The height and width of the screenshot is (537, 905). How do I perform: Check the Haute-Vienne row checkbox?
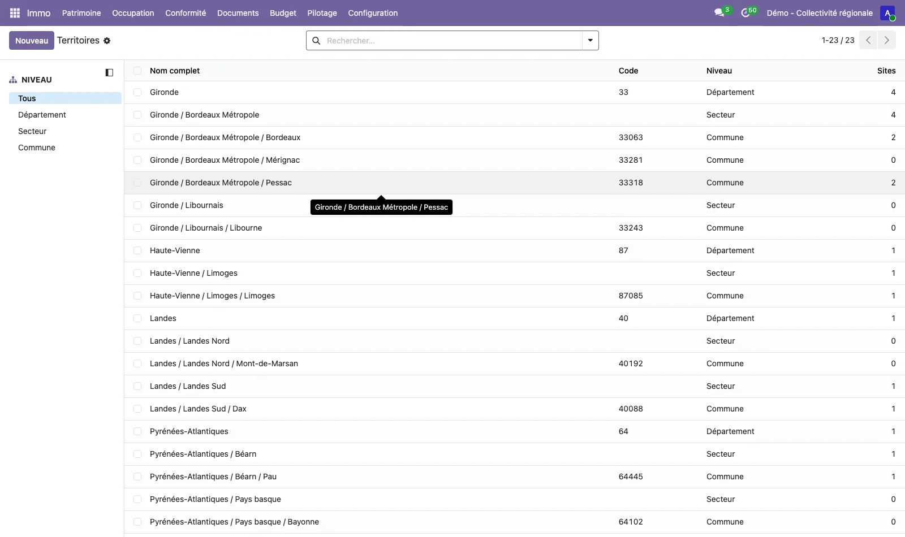137,250
